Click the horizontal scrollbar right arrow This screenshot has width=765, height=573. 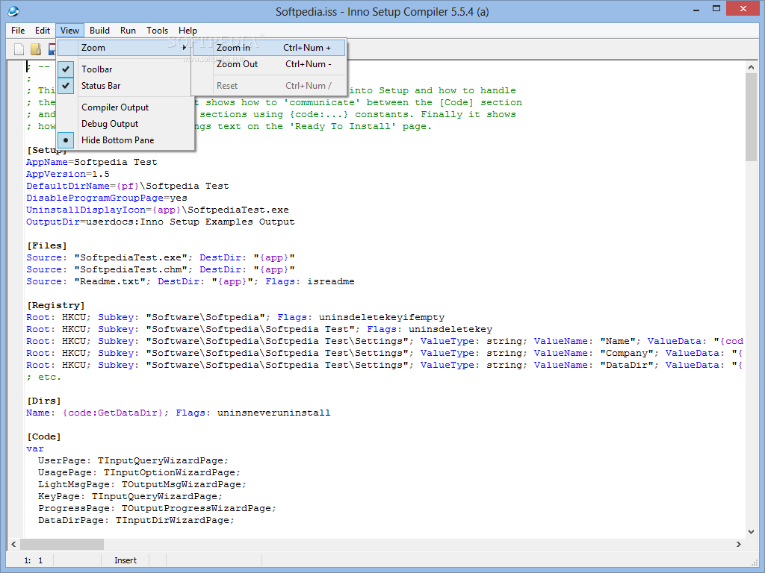click(739, 544)
